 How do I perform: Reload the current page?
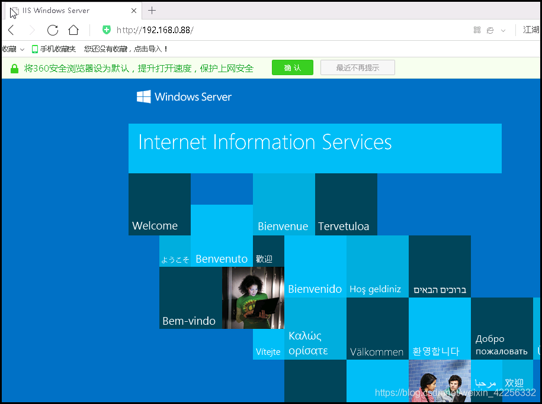pos(53,30)
